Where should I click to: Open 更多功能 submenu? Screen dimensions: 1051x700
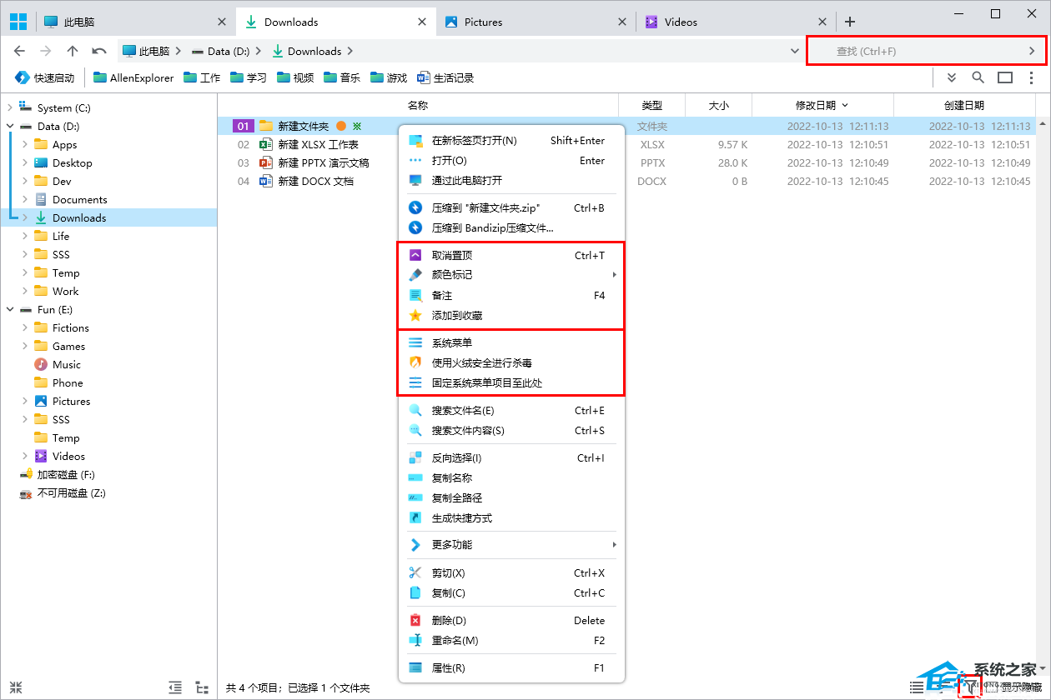(511, 544)
